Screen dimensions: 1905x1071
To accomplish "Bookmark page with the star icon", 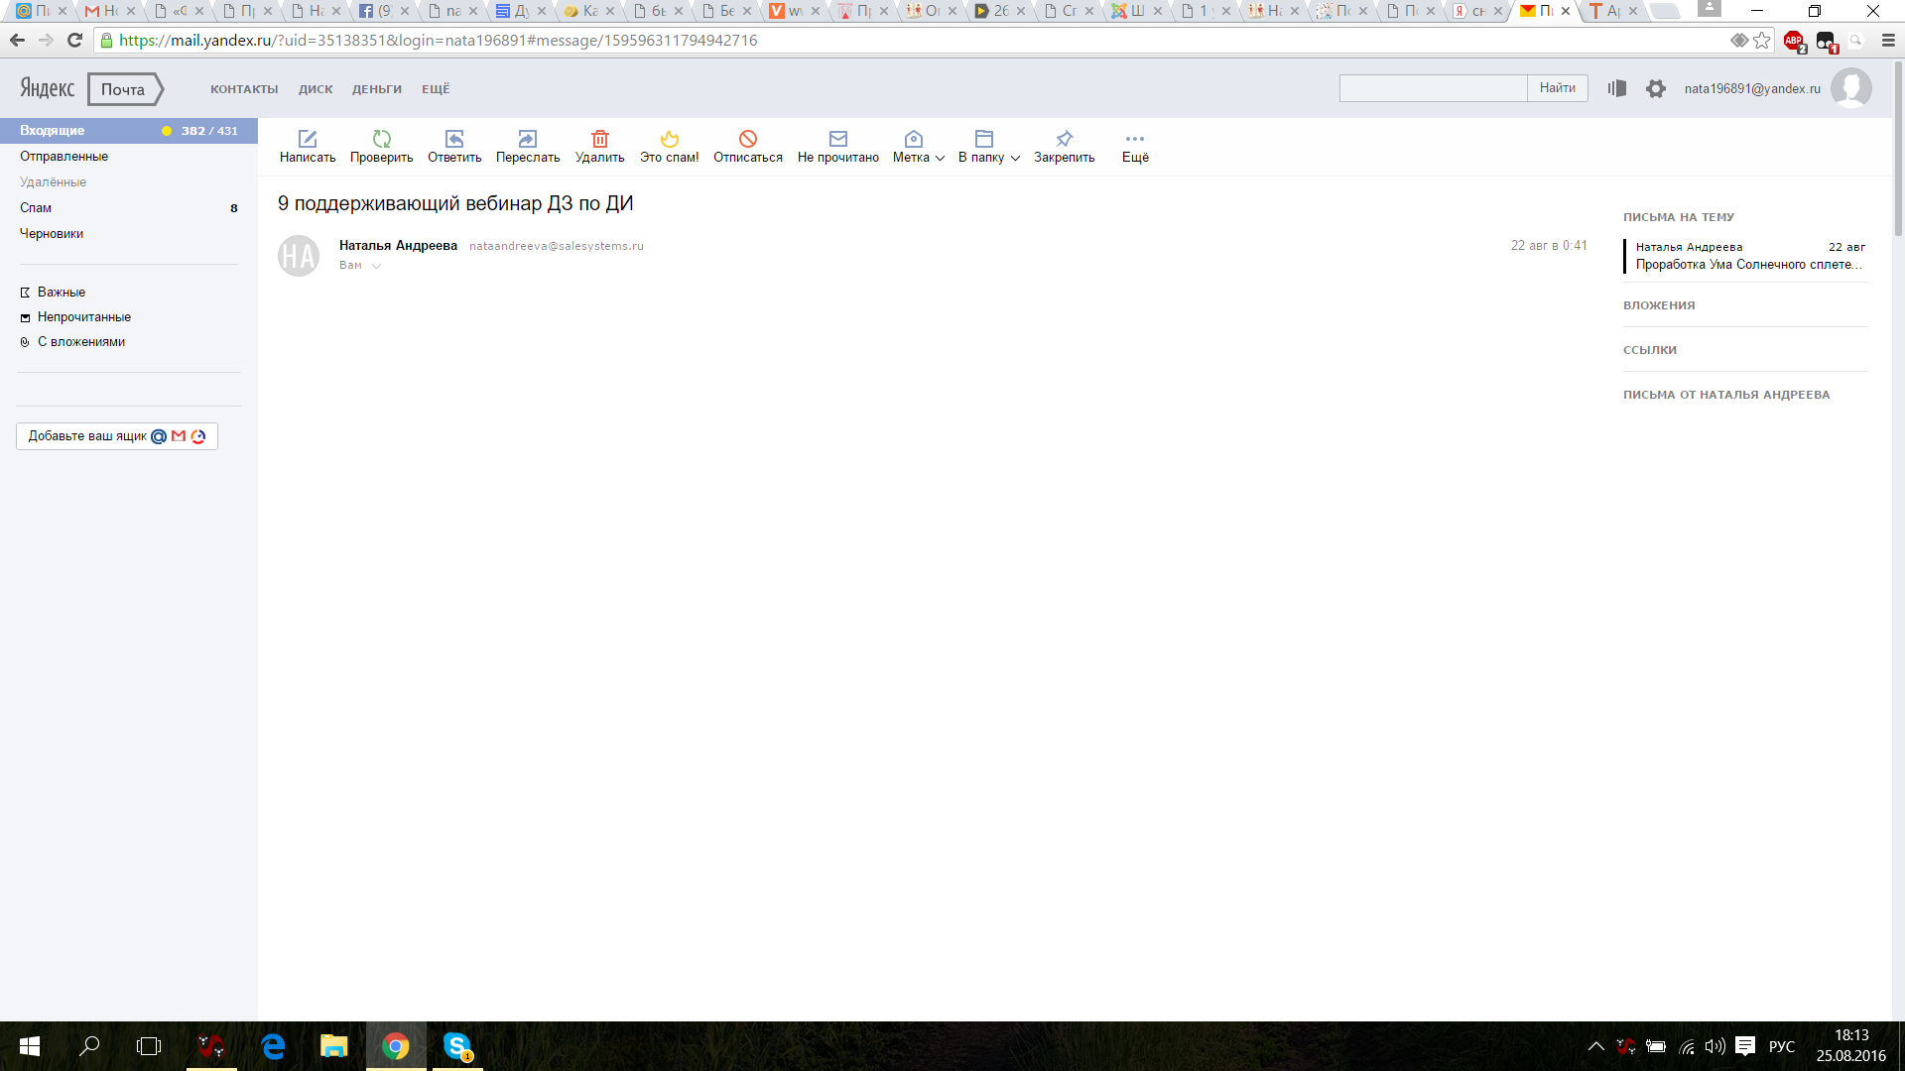I will coord(1761,41).
